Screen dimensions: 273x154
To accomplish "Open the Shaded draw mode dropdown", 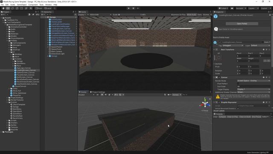I will click(x=86, y=95).
